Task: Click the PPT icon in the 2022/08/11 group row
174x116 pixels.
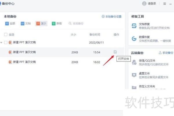Action: [x=10, y=42]
